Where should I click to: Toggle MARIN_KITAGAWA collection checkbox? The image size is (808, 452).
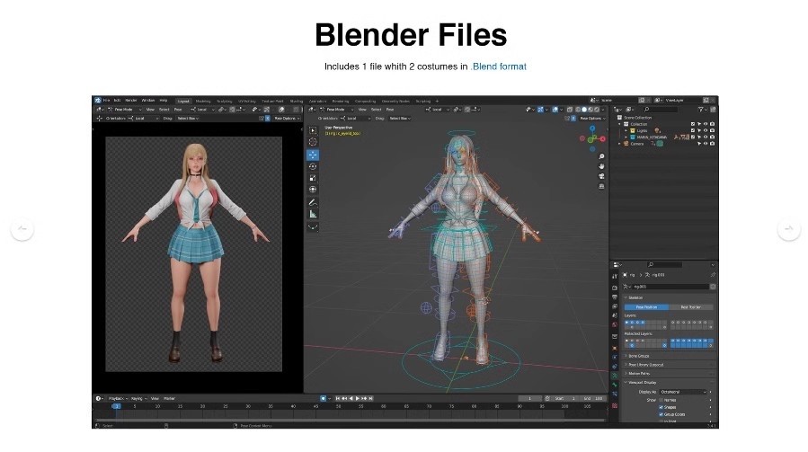(693, 137)
